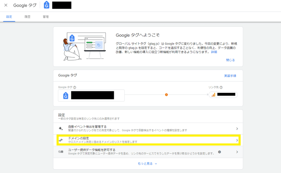Click the sparkle icon for 自動イベント検出
The width and height of the screenshot is (281, 173).
pos(61,129)
